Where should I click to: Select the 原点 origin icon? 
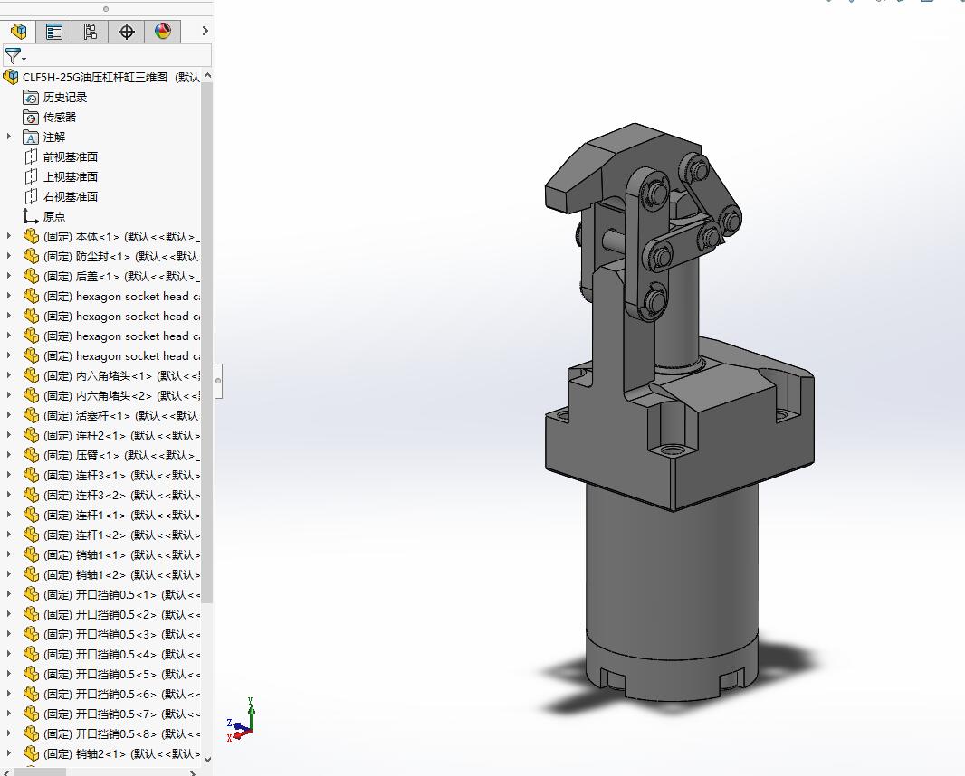point(30,216)
